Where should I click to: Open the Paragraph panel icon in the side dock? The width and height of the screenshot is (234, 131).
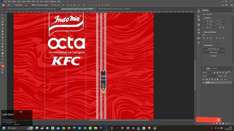point(199,33)
